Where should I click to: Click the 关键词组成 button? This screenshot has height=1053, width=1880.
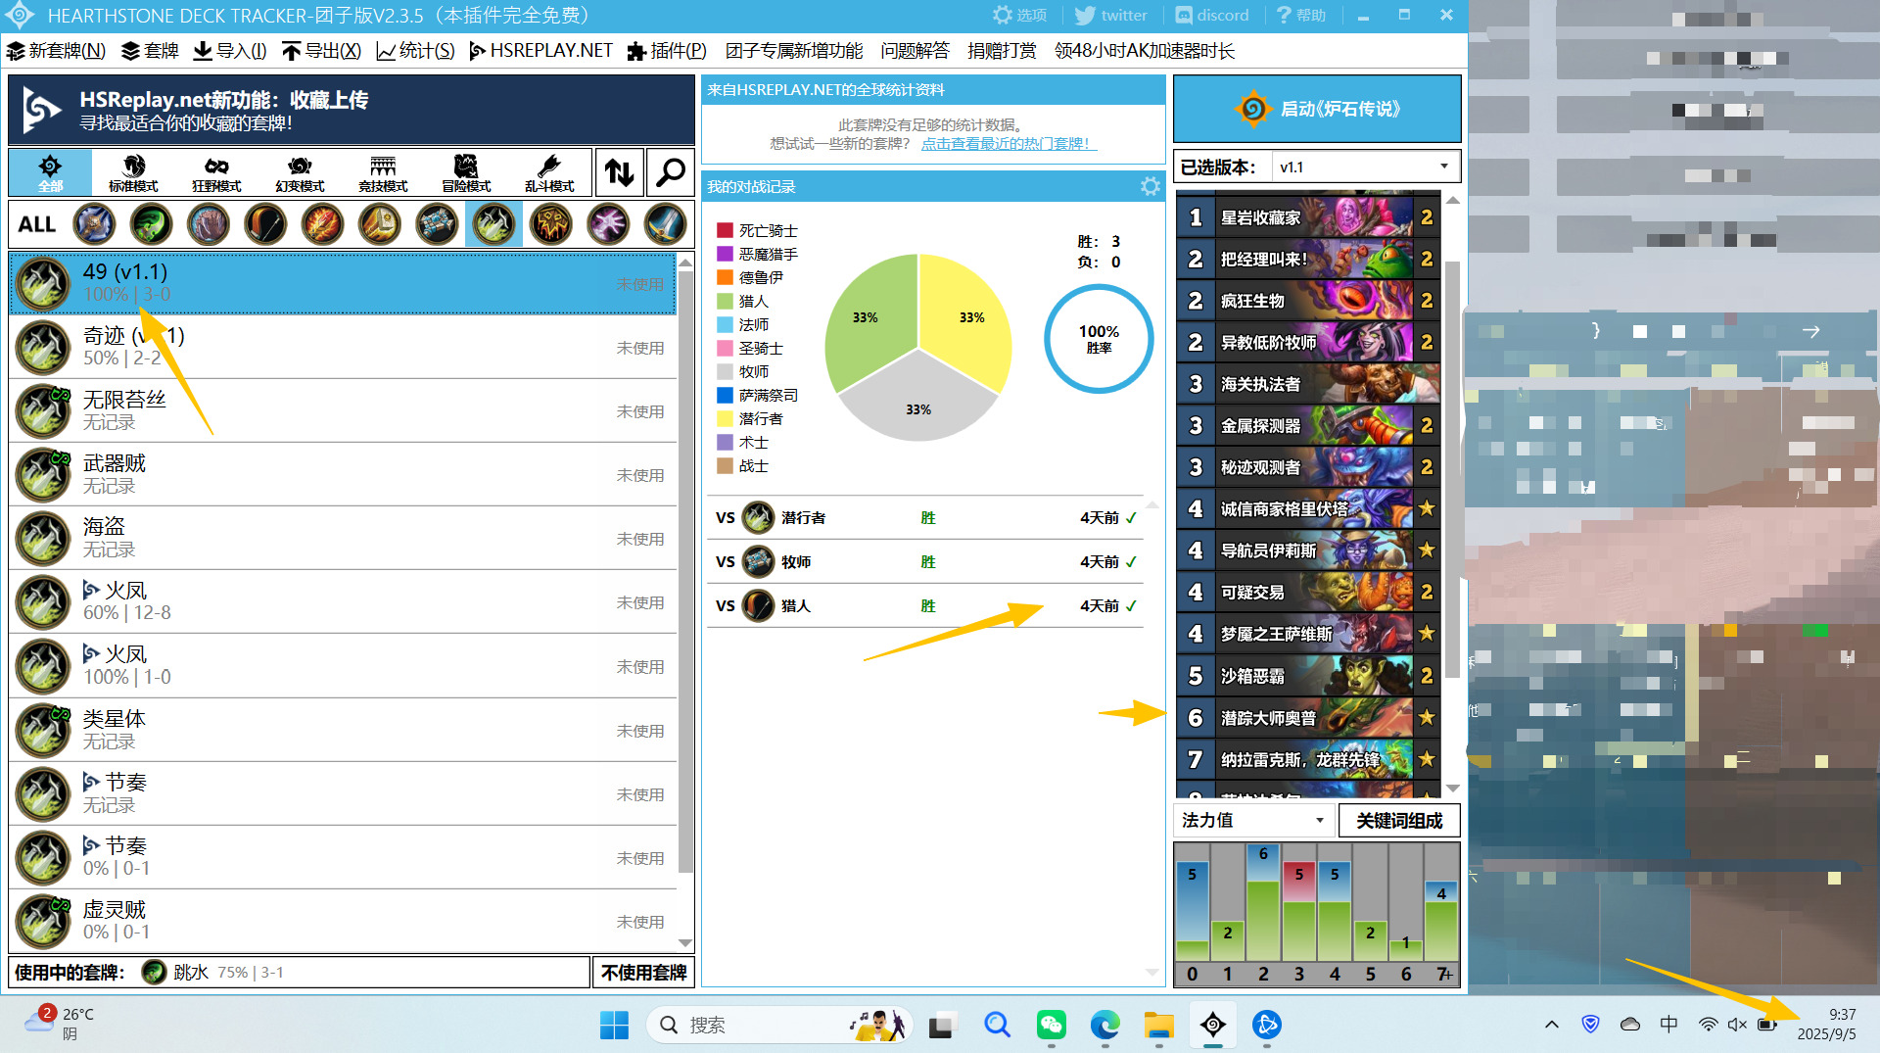pyautogui.click(x=1399, y=821)
